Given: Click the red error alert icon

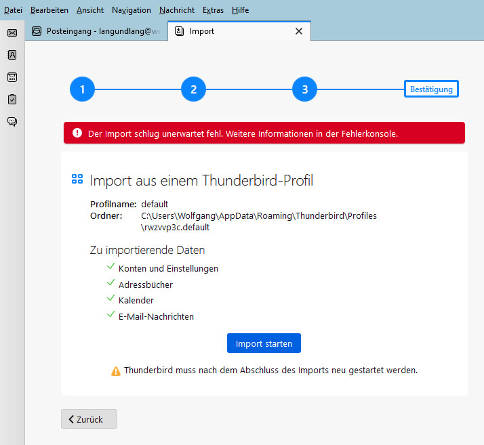Looking at the screenshot, I should (x=77, y=133).
